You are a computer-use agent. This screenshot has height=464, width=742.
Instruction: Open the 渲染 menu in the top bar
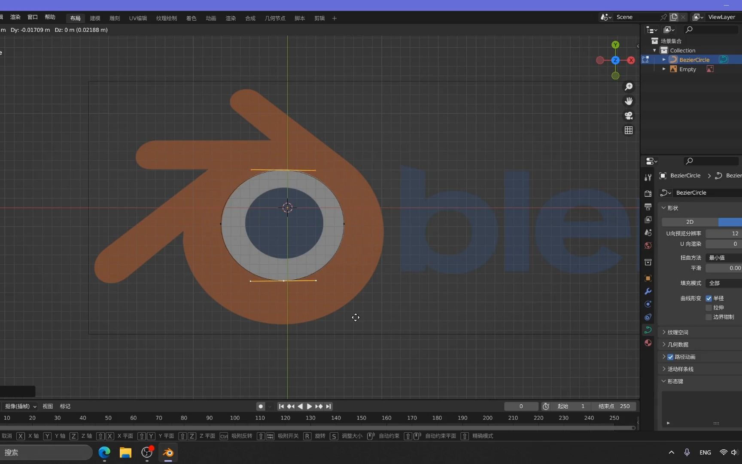[x=15, y=17]
